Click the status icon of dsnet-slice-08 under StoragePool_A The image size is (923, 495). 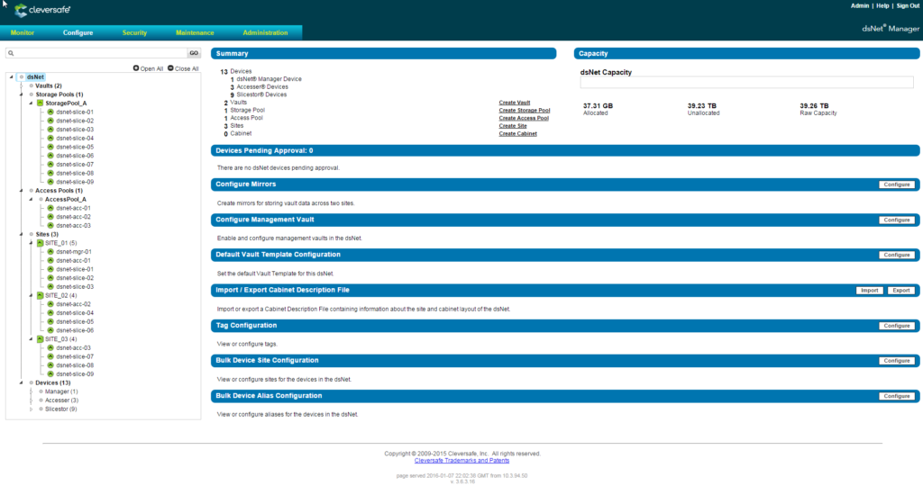click(x=50, y=173)
